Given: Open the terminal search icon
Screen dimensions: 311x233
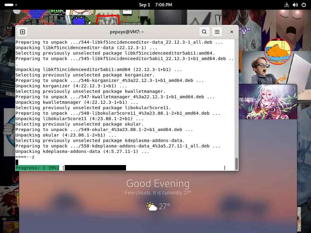Looking at the screenshot, I should pos(204,32).
